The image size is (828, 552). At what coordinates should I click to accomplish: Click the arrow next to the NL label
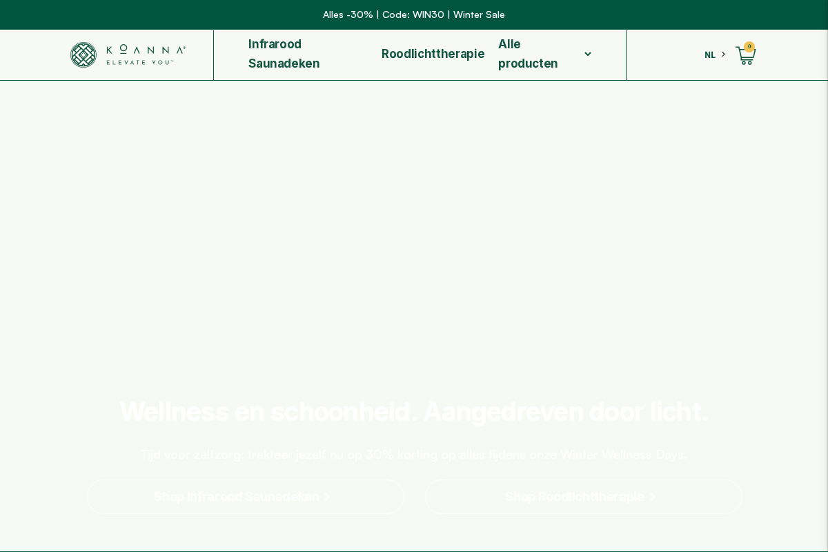pyautogui.click(x=724, y=55)
